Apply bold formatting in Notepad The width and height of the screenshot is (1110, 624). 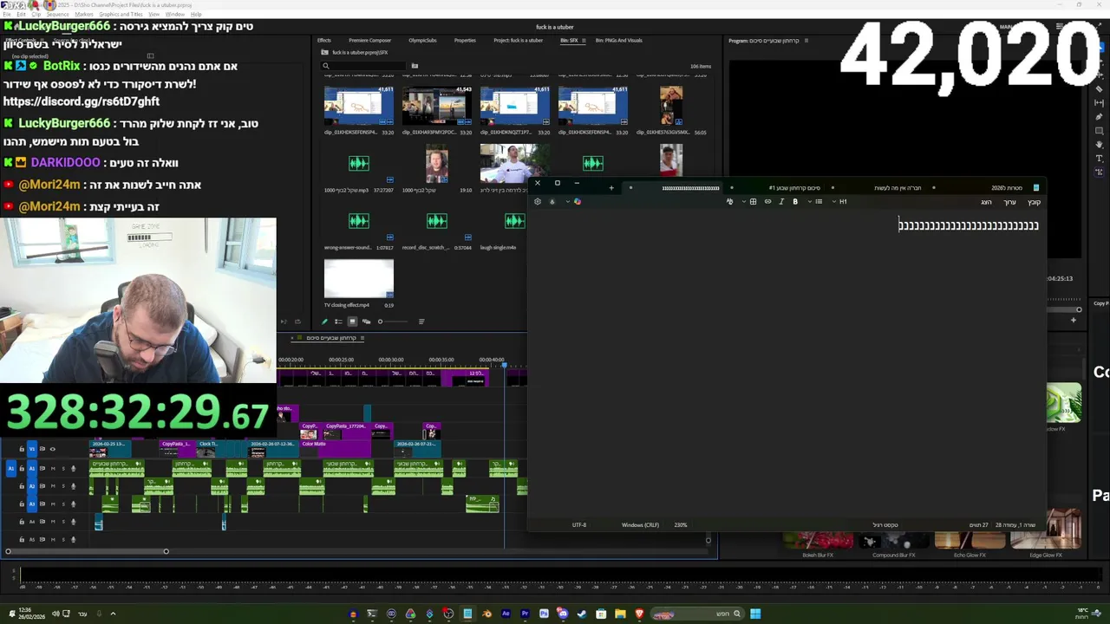795,201
